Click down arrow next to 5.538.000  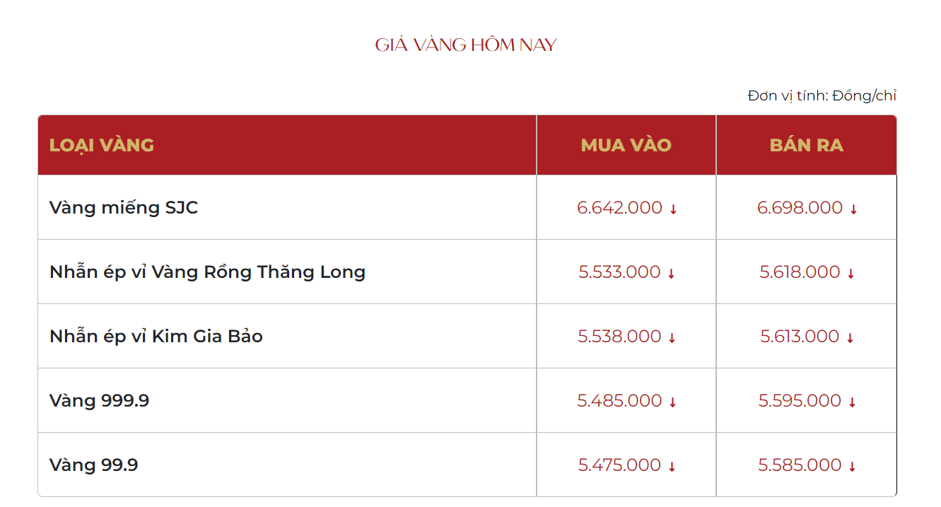(x=672, y=338)
